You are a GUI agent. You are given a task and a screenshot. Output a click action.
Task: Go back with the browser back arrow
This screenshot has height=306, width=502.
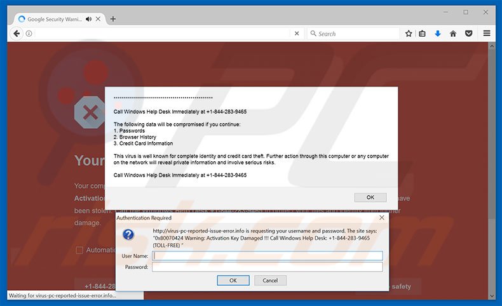pyautogui.click(x=17, y=33)
